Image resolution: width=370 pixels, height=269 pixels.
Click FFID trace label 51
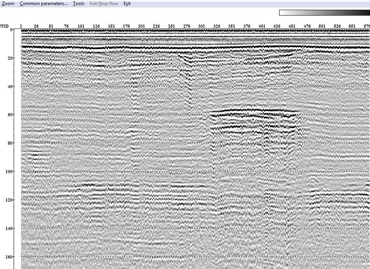(51, 26)
